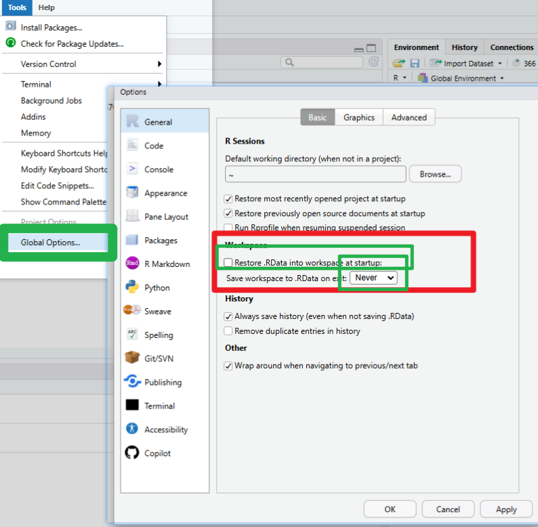The height and width of the screenshot is (527, 538).
Task: Select the Publishing options category
Action: [163, 382]
